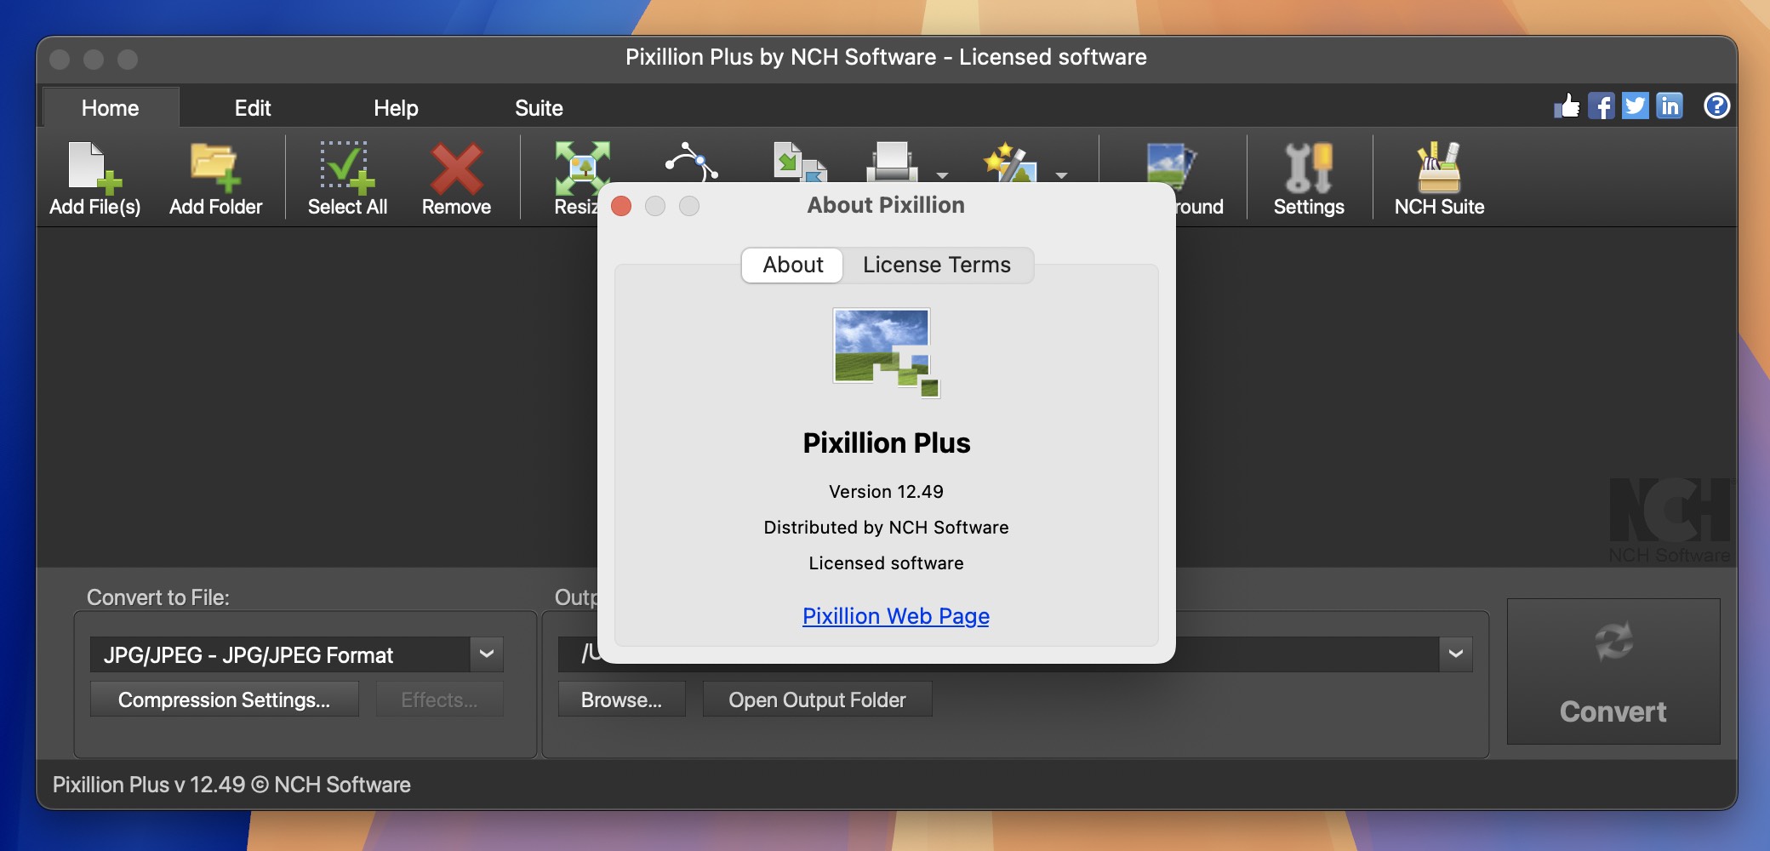The width and height of the screenshot is (1770, 851).
Task: Click the two-documents icon next to the printer
Action: click(x=800, y=162)
